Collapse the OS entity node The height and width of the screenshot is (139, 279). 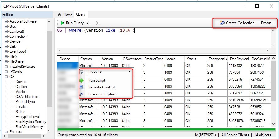click(6, 77)
